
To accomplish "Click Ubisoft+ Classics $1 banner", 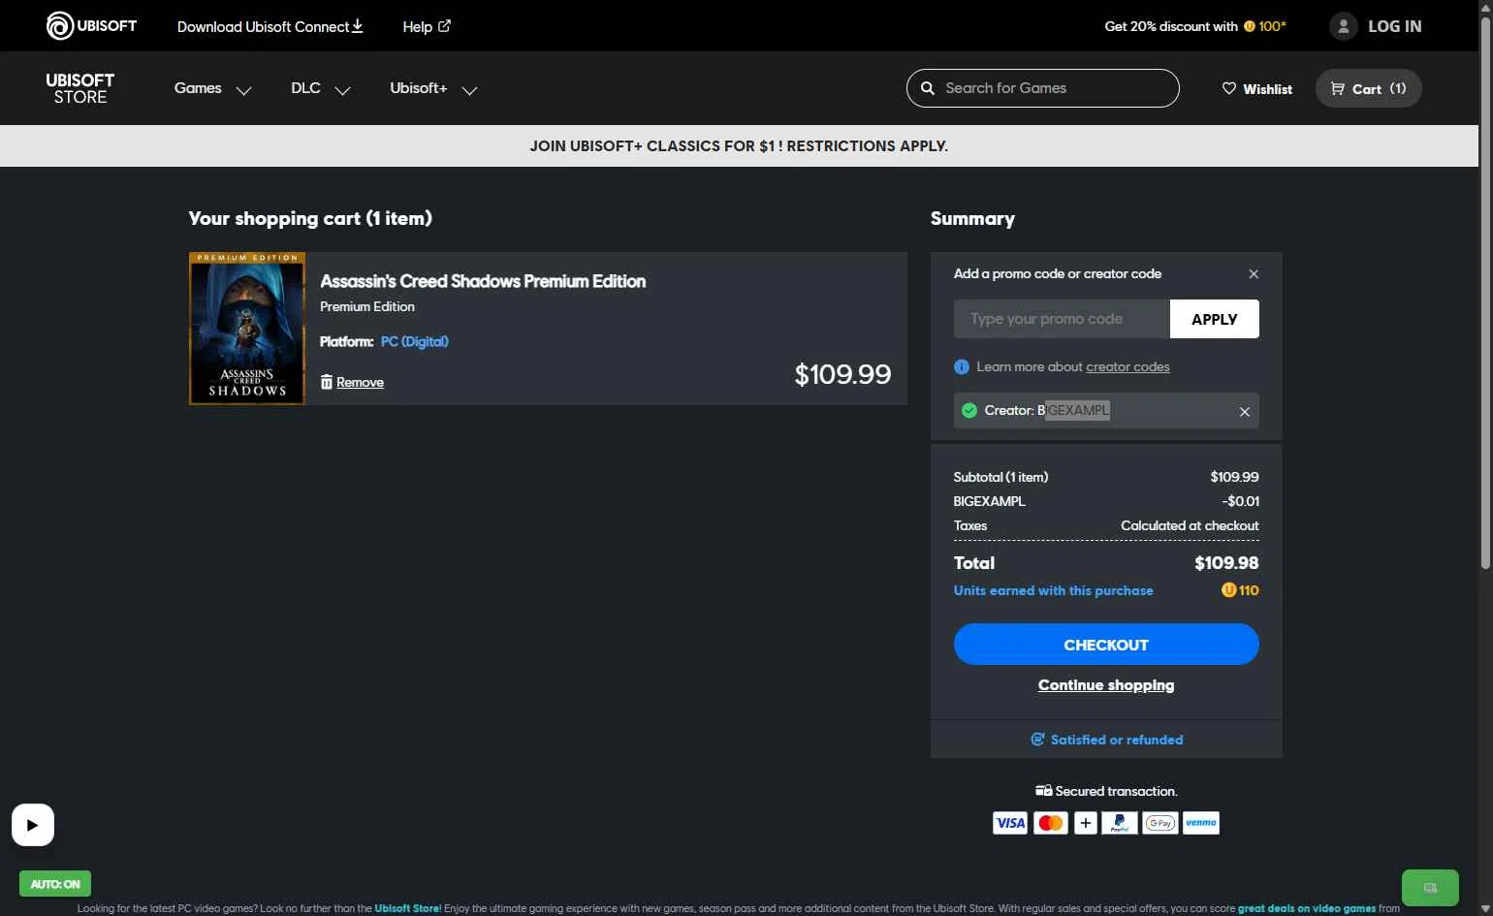I will point(739,146).
